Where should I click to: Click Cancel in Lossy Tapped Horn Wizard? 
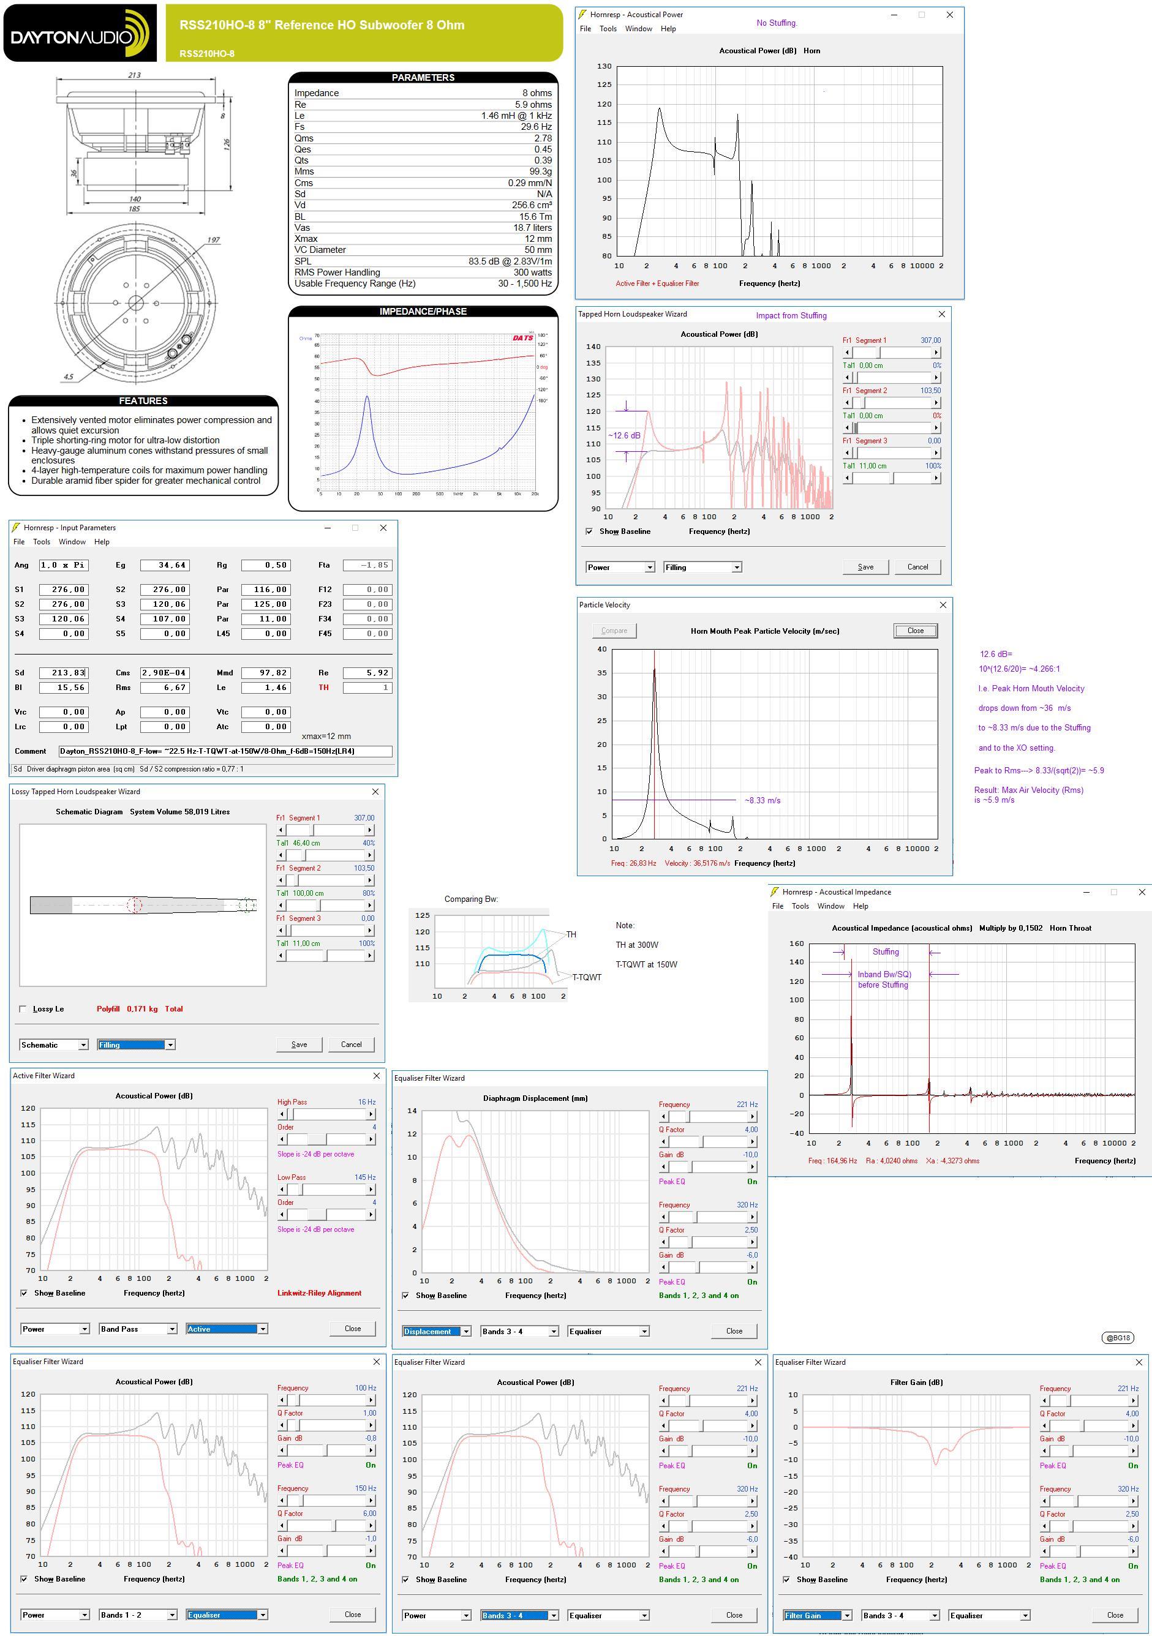pyautogui.click(x=351, y=1045)
